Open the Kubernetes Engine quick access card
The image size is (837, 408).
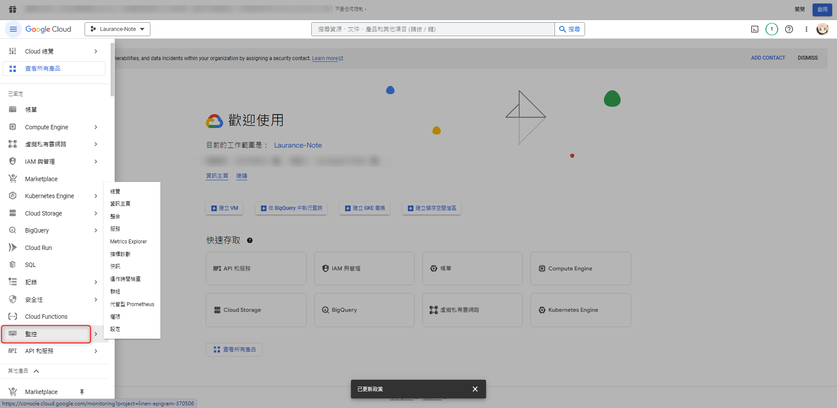coord(581,310)
